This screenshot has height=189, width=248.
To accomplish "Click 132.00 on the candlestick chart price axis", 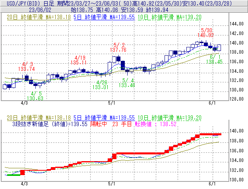I will click(236, 80).
